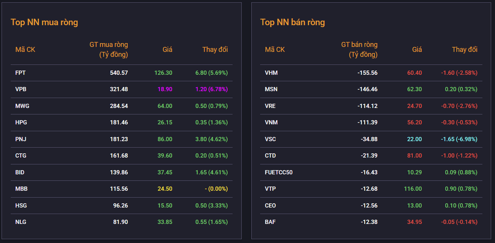Open the FUETCC50 fund ticker
This screenshot has width=495, height=243.
(279, 172)
